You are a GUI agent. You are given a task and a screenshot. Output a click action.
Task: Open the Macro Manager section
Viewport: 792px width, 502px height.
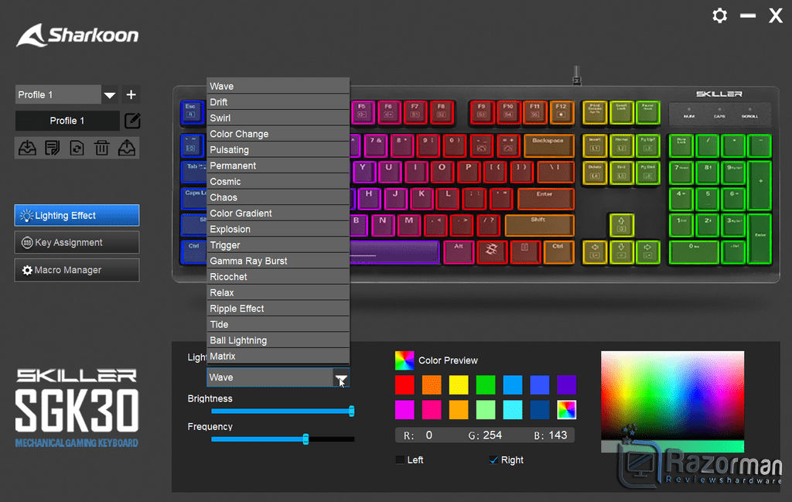tap(77, 270)
